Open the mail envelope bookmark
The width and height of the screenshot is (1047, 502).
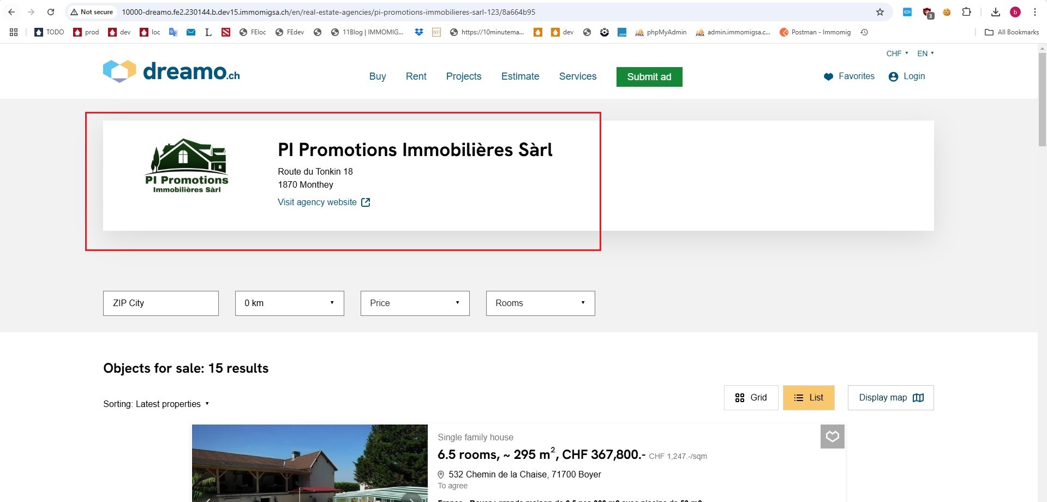click(x=191, y=32)
